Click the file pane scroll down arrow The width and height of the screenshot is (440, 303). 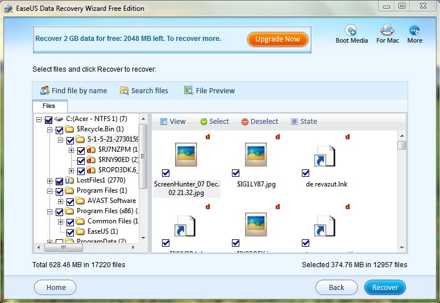402,248
